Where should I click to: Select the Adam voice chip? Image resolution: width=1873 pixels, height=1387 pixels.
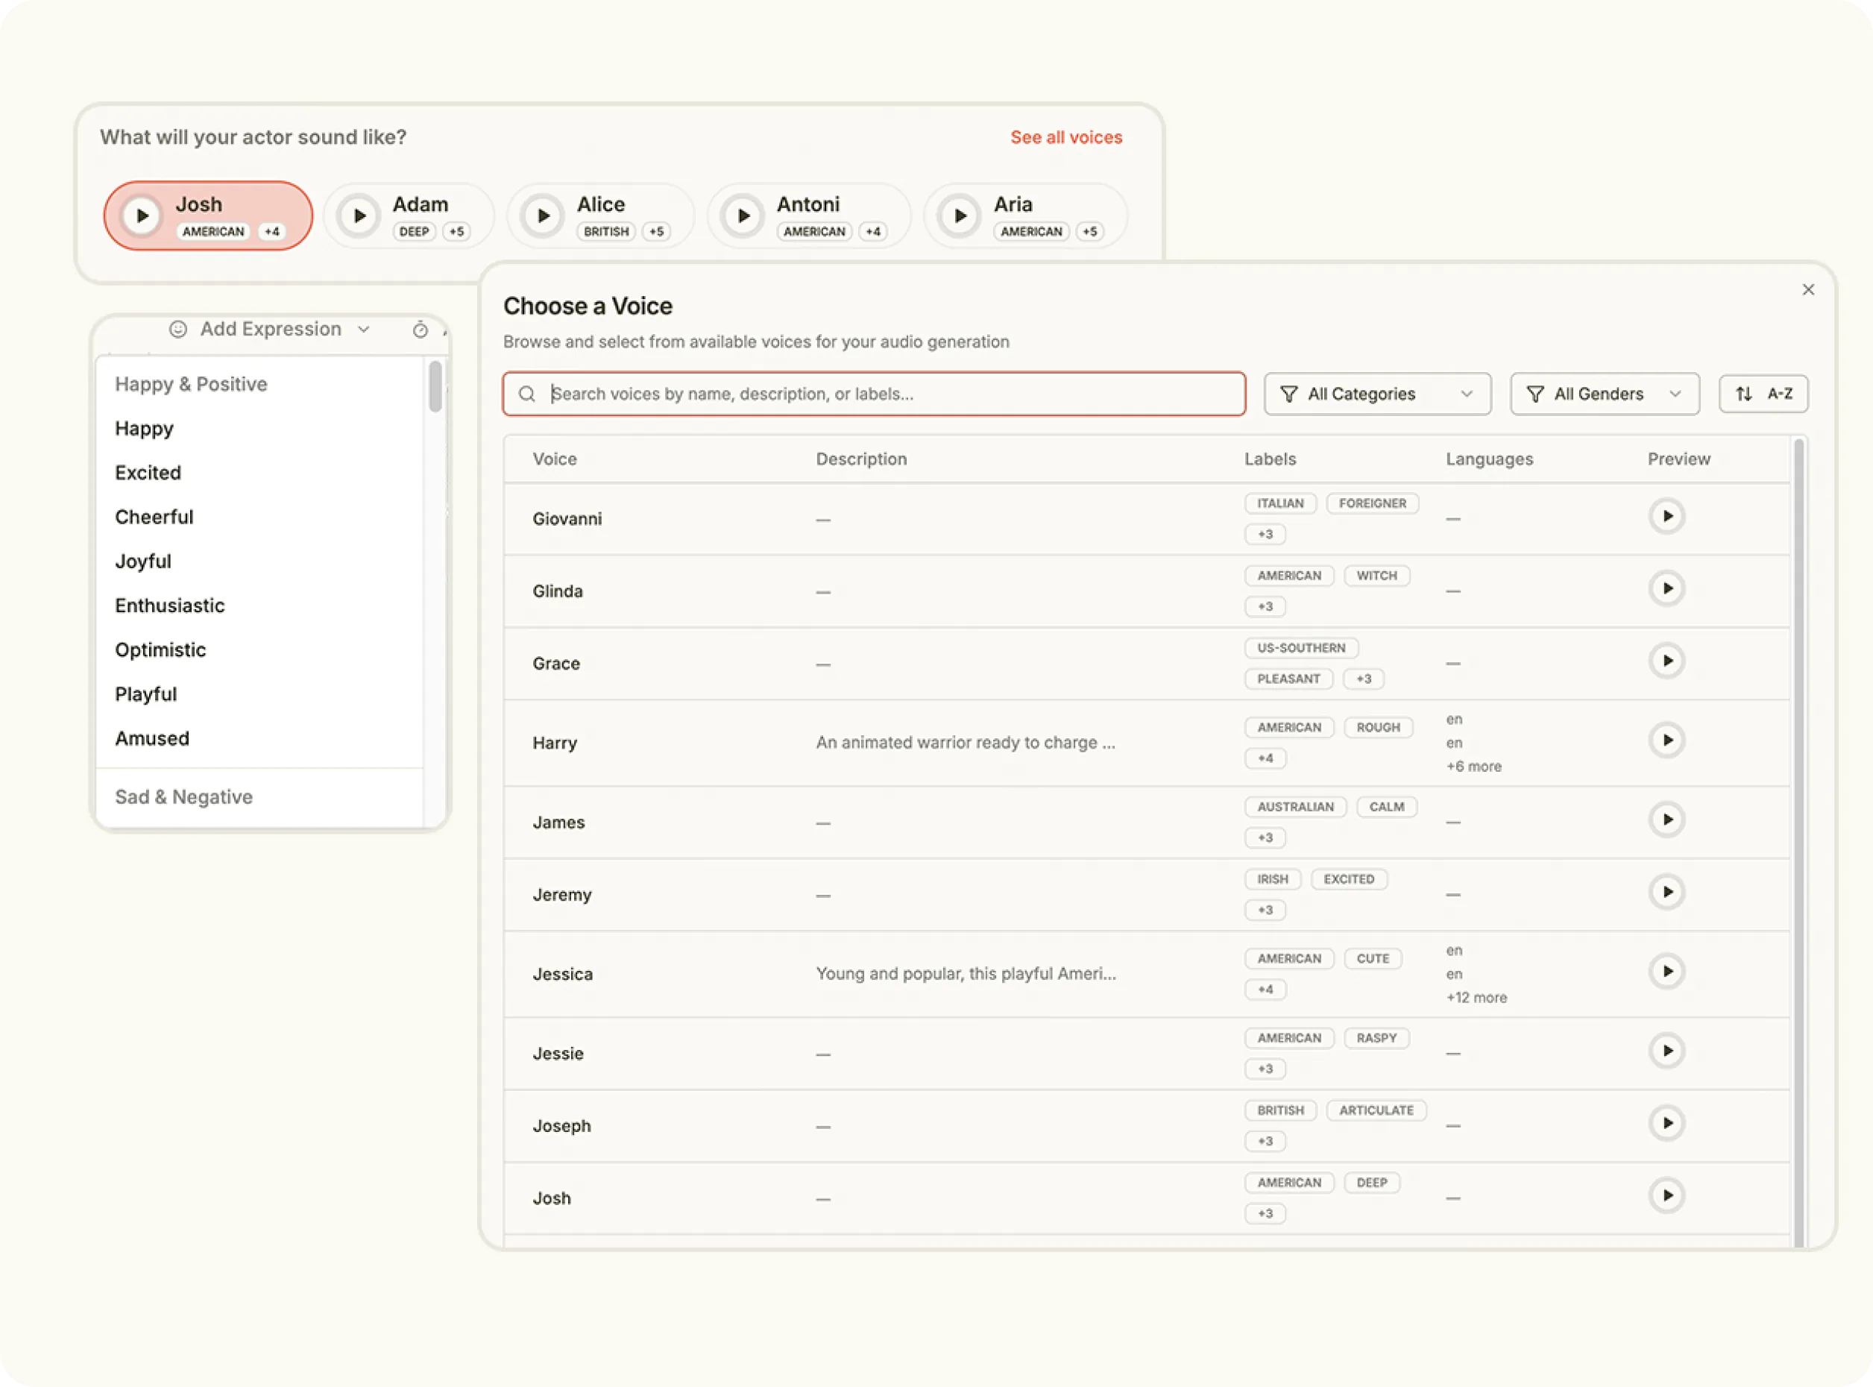coord(409,216)
